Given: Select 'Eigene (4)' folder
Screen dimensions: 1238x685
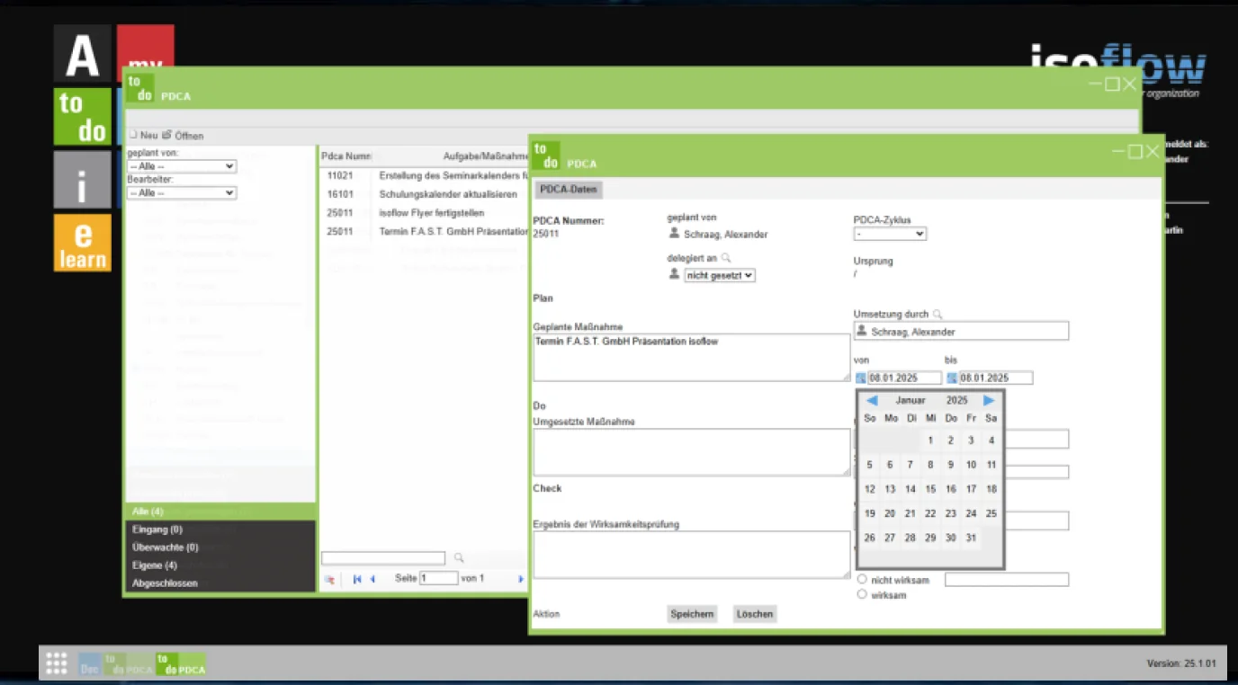Looking at the screenshot, I should pyautogui.click(x=220, y=565).
